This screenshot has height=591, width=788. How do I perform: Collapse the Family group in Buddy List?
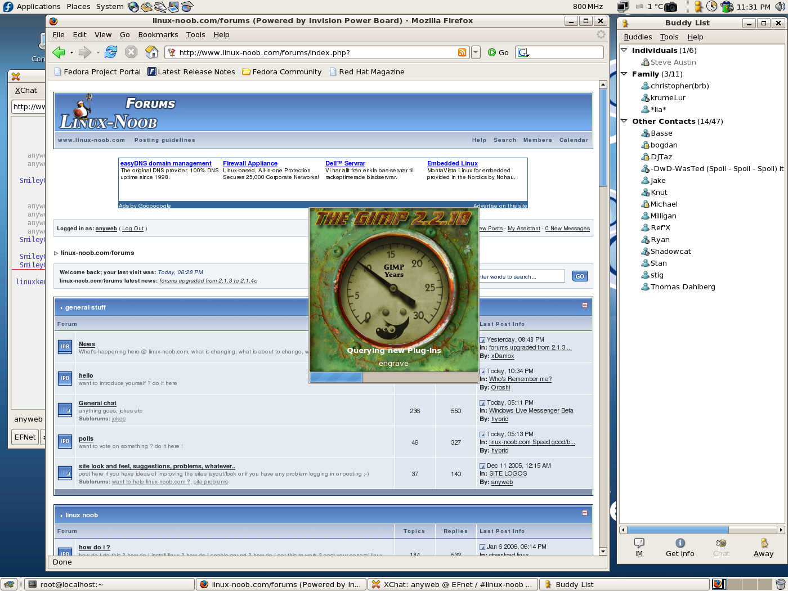(x=624, y=74)
